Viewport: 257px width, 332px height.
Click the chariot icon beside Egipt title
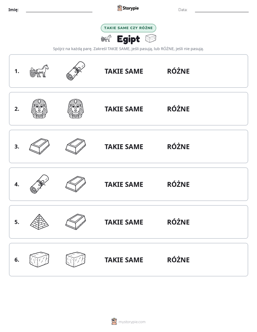(x=106, y=38)
